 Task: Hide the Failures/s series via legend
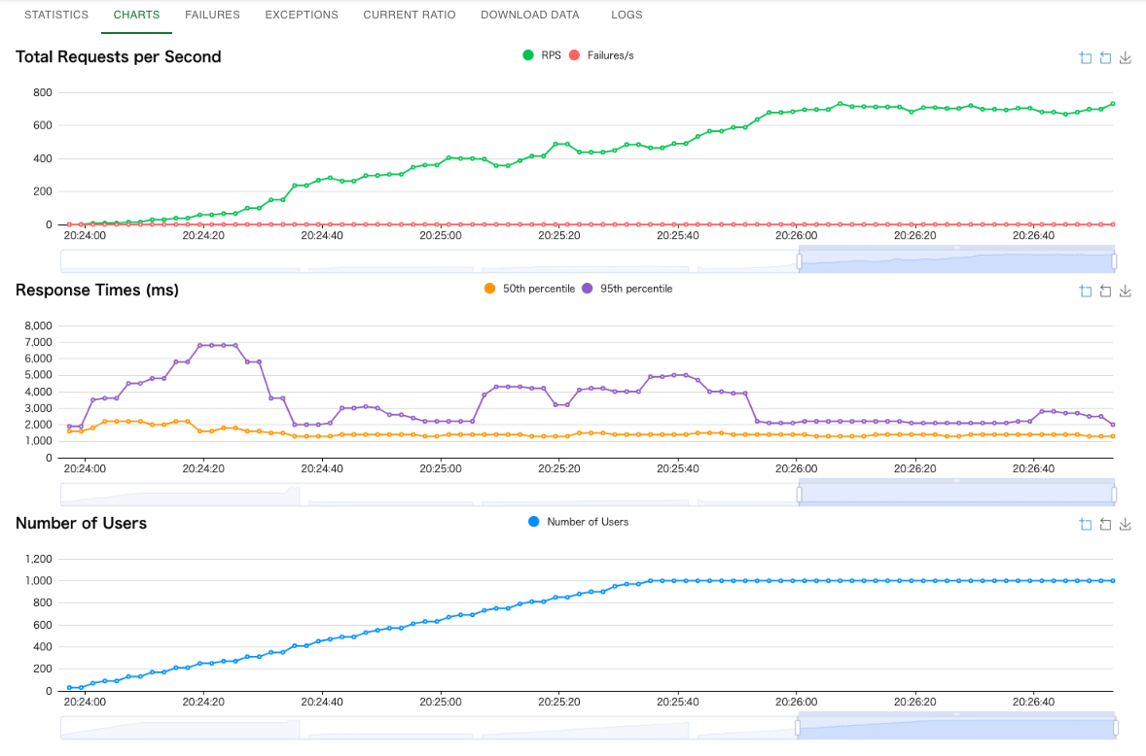(601, 55)
